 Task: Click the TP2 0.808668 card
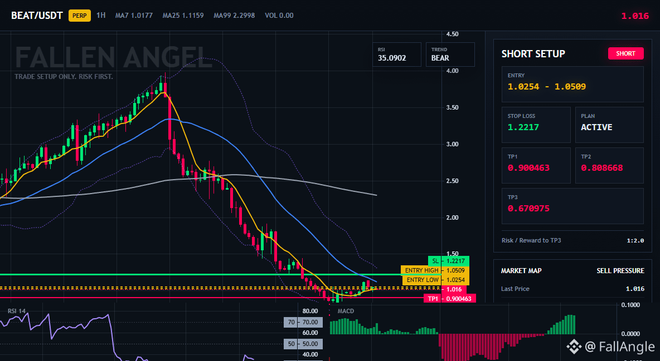(x=609, y=165)
